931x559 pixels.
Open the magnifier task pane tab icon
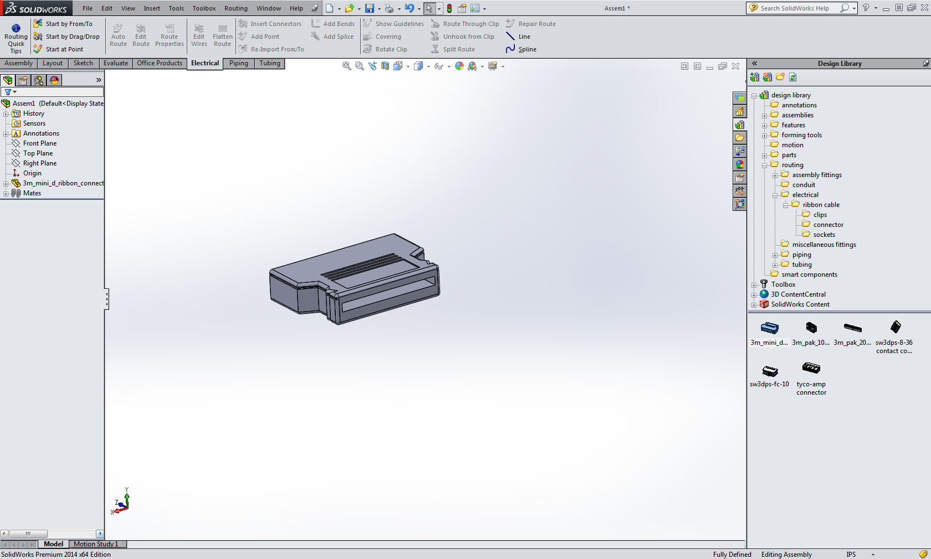point(740,204)
